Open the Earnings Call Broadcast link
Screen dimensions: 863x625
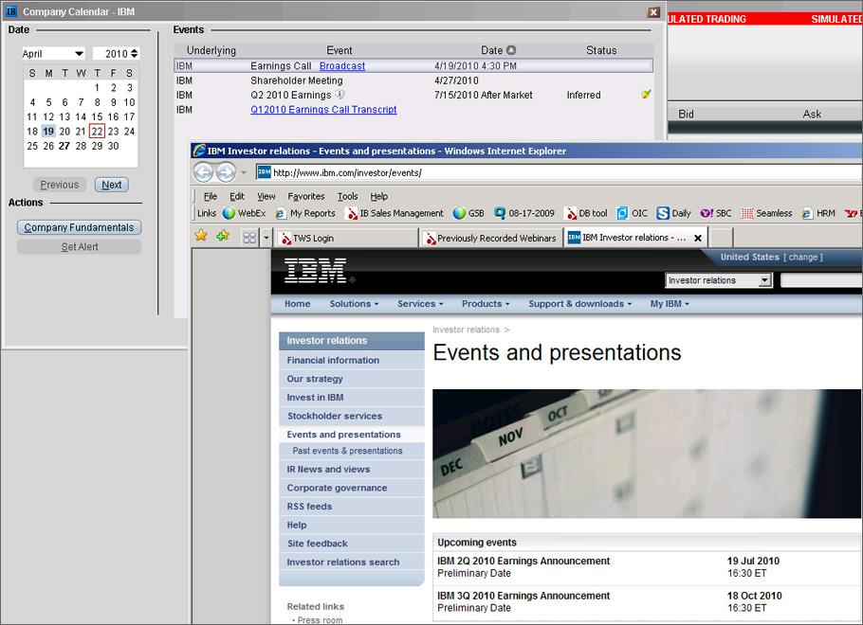(x=341, y=66)
